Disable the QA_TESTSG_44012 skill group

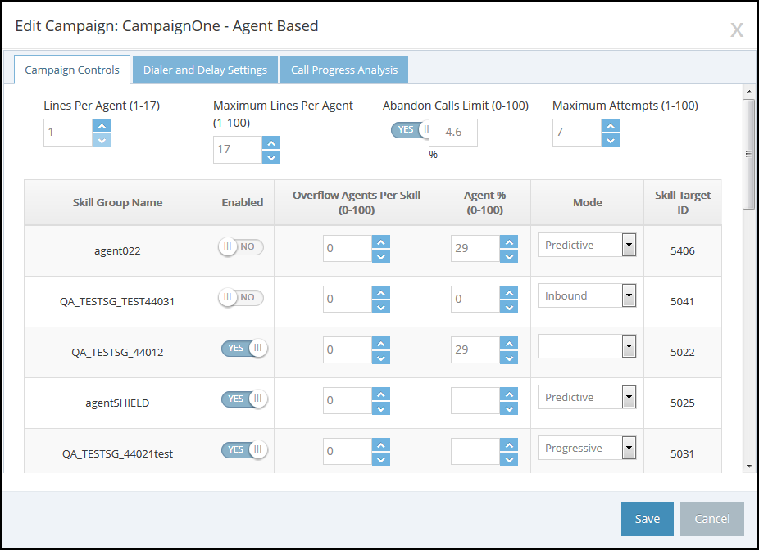244,349
